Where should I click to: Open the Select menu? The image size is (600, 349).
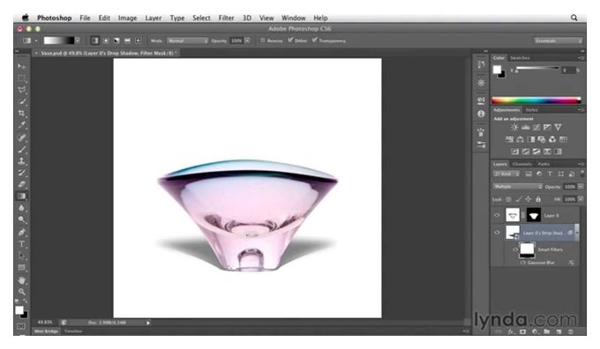point(201,18)
